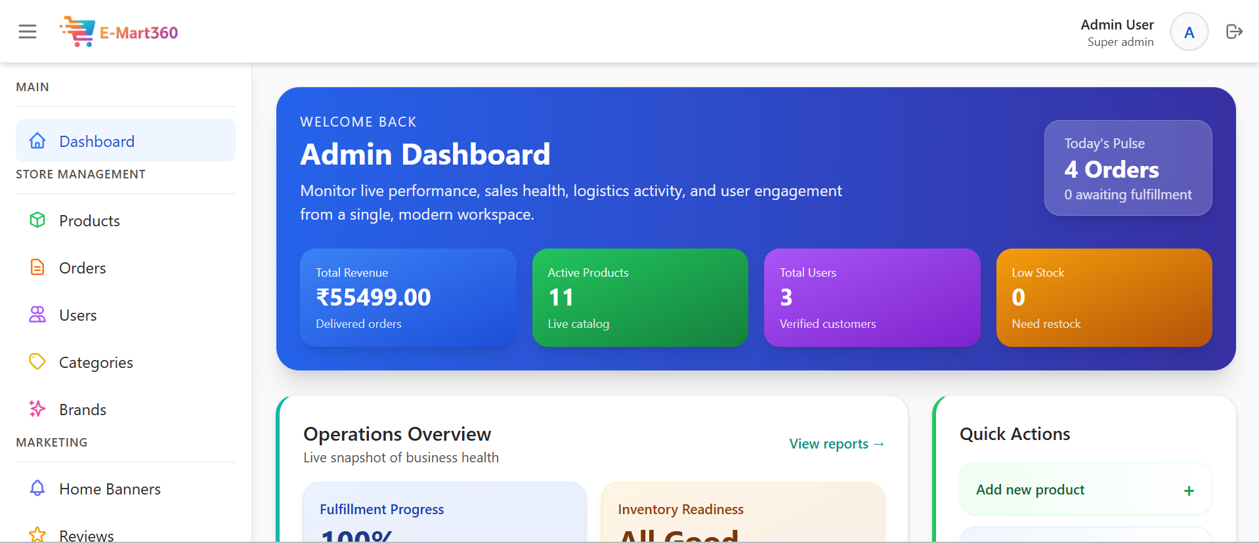
Task: Click the Dashboard home icon
Action: click(37, 141)
